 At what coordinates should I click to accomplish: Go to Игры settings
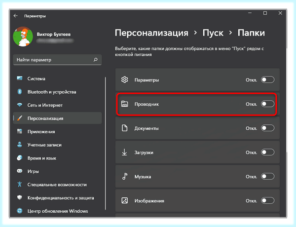57,171
